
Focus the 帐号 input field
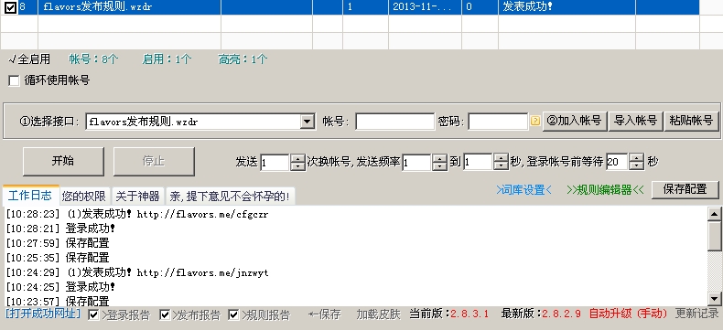tap(394, 122)
